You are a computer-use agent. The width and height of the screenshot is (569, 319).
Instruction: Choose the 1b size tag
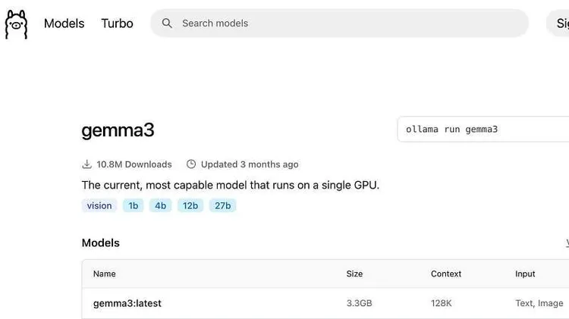tap(134, 205)
